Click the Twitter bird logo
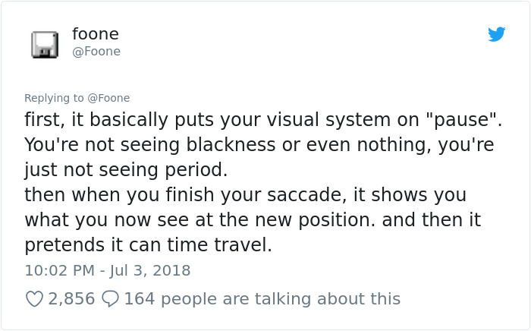Viewport: 531px width, 331px height. (496, 34)
